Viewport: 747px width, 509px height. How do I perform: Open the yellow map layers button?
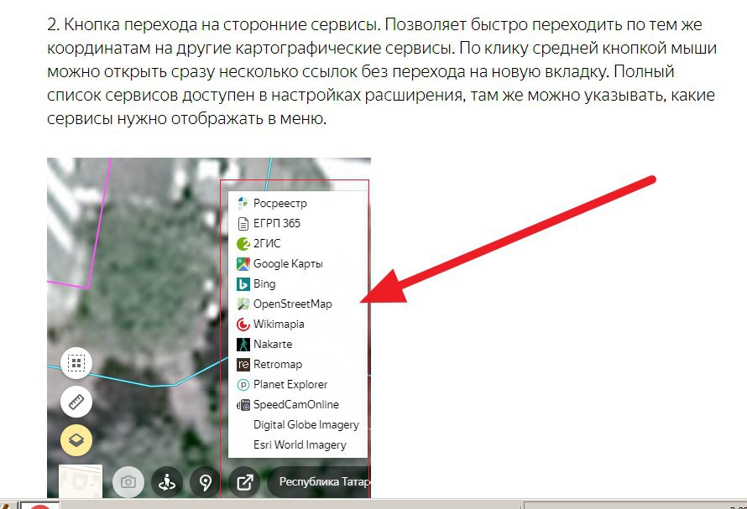(x=76, y=440)
